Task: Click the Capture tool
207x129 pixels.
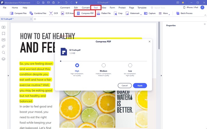Action: coord(150,13)
